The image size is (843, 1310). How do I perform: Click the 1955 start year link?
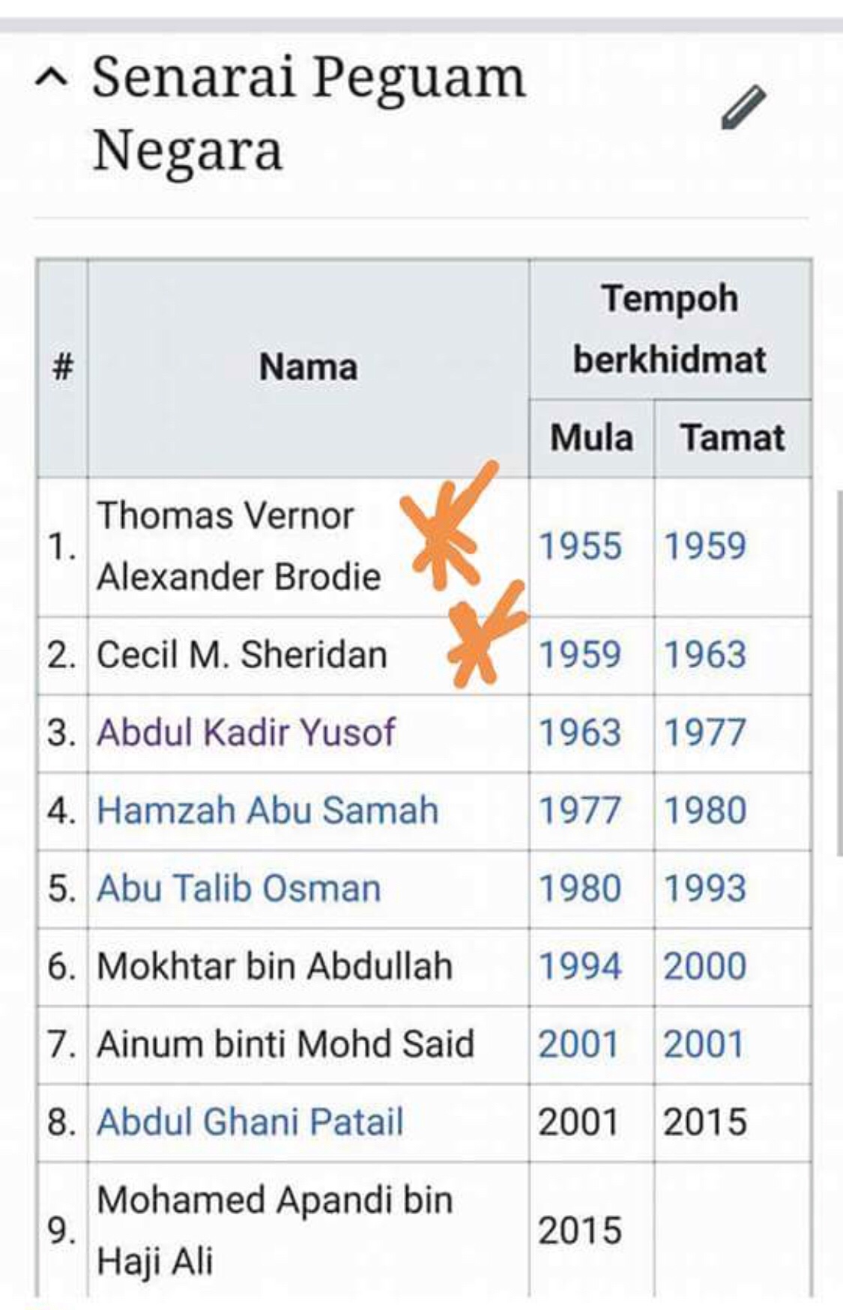click(x=580, y=546)
